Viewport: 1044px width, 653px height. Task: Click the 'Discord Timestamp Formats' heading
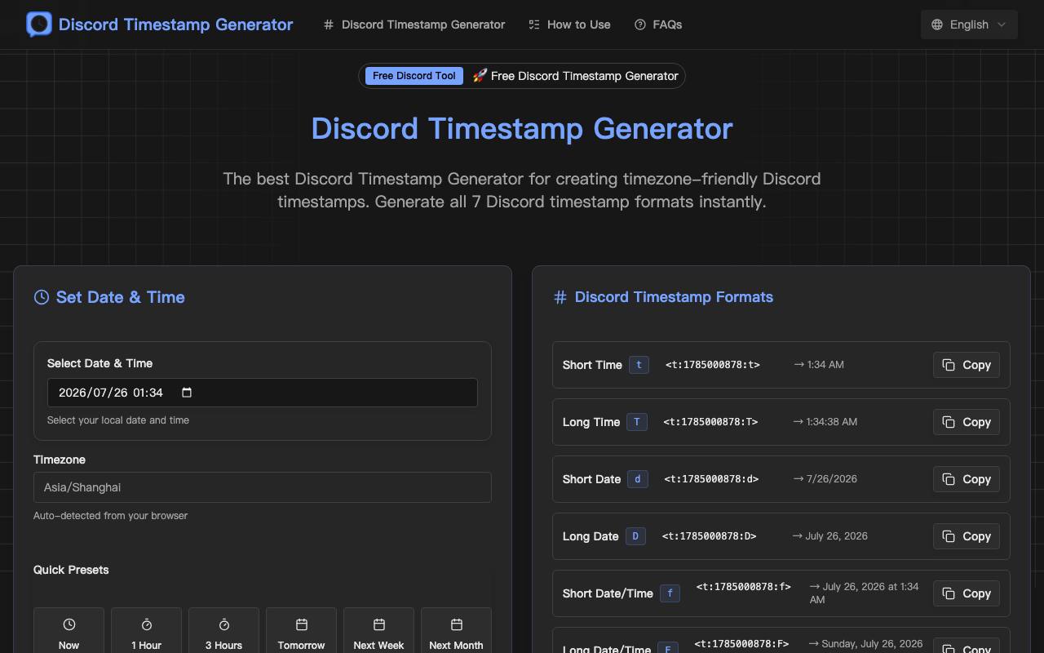pos(674,297)
